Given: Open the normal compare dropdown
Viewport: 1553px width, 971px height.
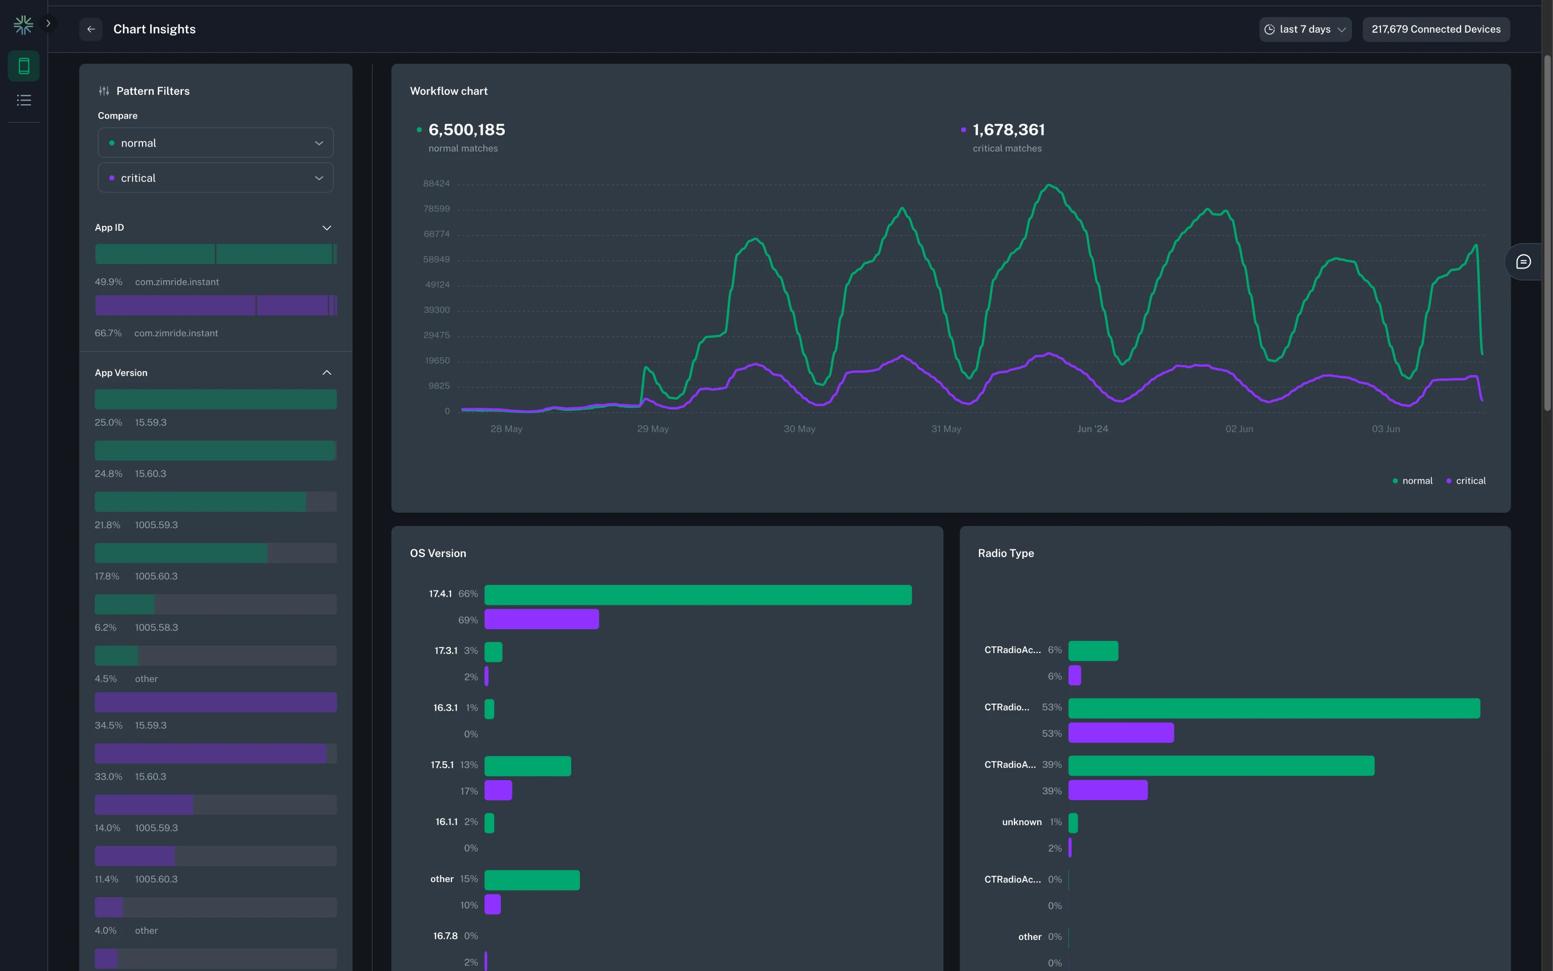Looking at the screenshot, I should click(215, 143).
